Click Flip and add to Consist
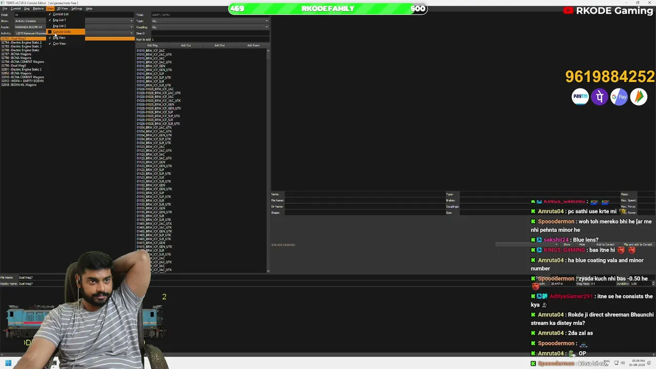 [x=638, y=244]
